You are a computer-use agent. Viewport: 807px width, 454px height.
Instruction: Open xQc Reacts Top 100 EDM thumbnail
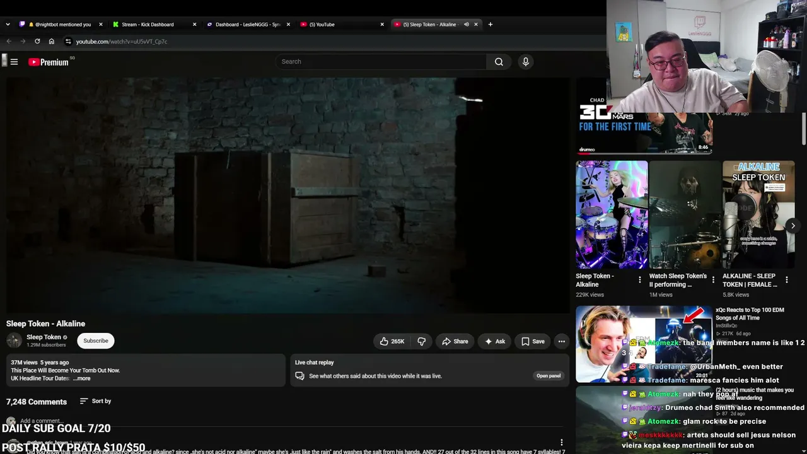tap(644, 344)
